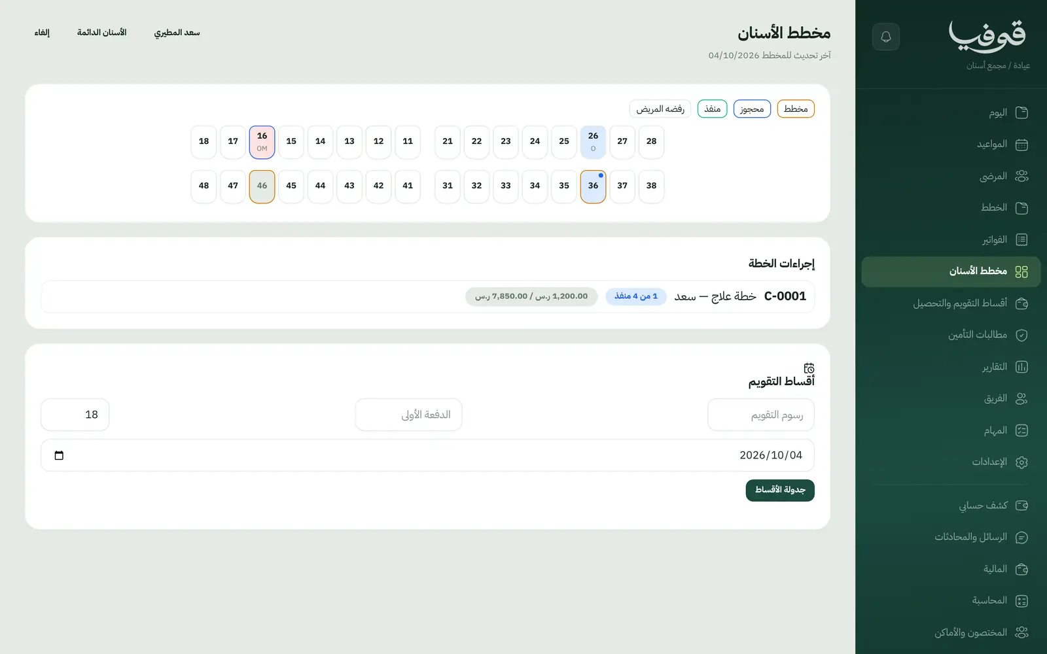
Task: Open the calendar date picker icon
Action: pos(59,455)
